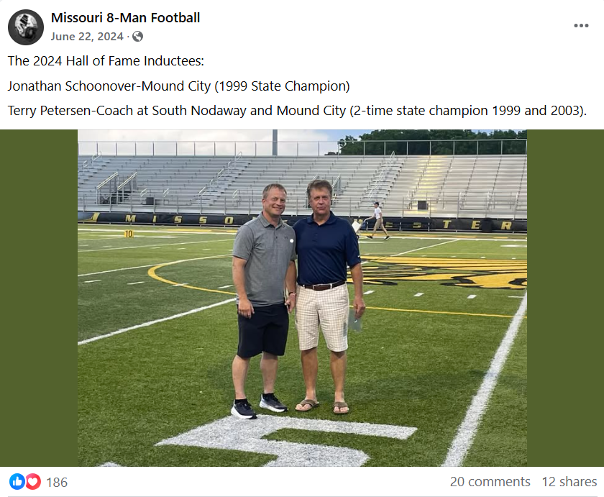The width and height of the screenshot is (604, 497).
Task: Click the white painted number on the turf
Action: point(288,439)
